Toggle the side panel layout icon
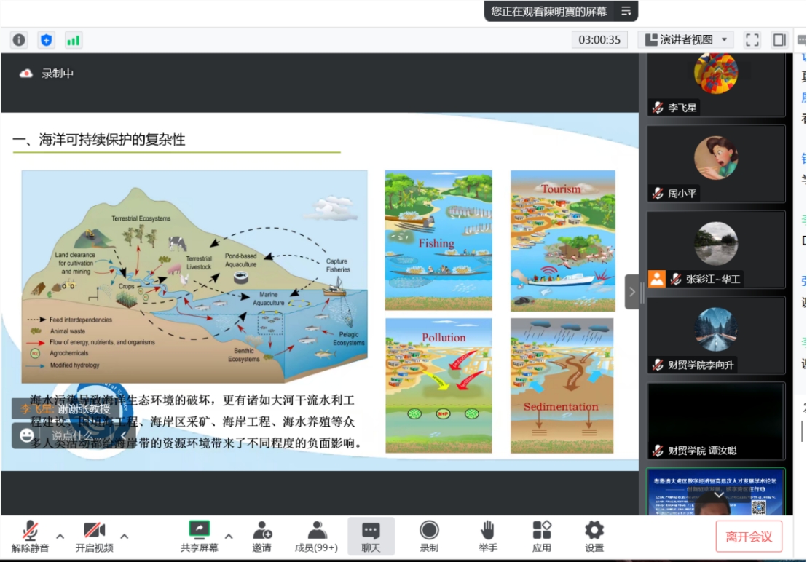807x562 pixels. [779, 40]
